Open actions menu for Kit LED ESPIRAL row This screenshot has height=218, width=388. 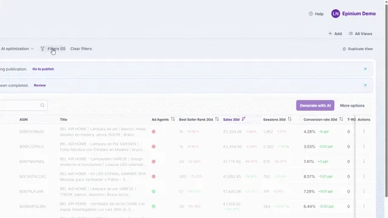pyautogui.click(x=364, y=176)
